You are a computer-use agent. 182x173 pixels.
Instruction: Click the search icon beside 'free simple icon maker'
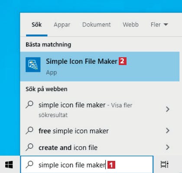pyautogui.click(x=29, y=131)
